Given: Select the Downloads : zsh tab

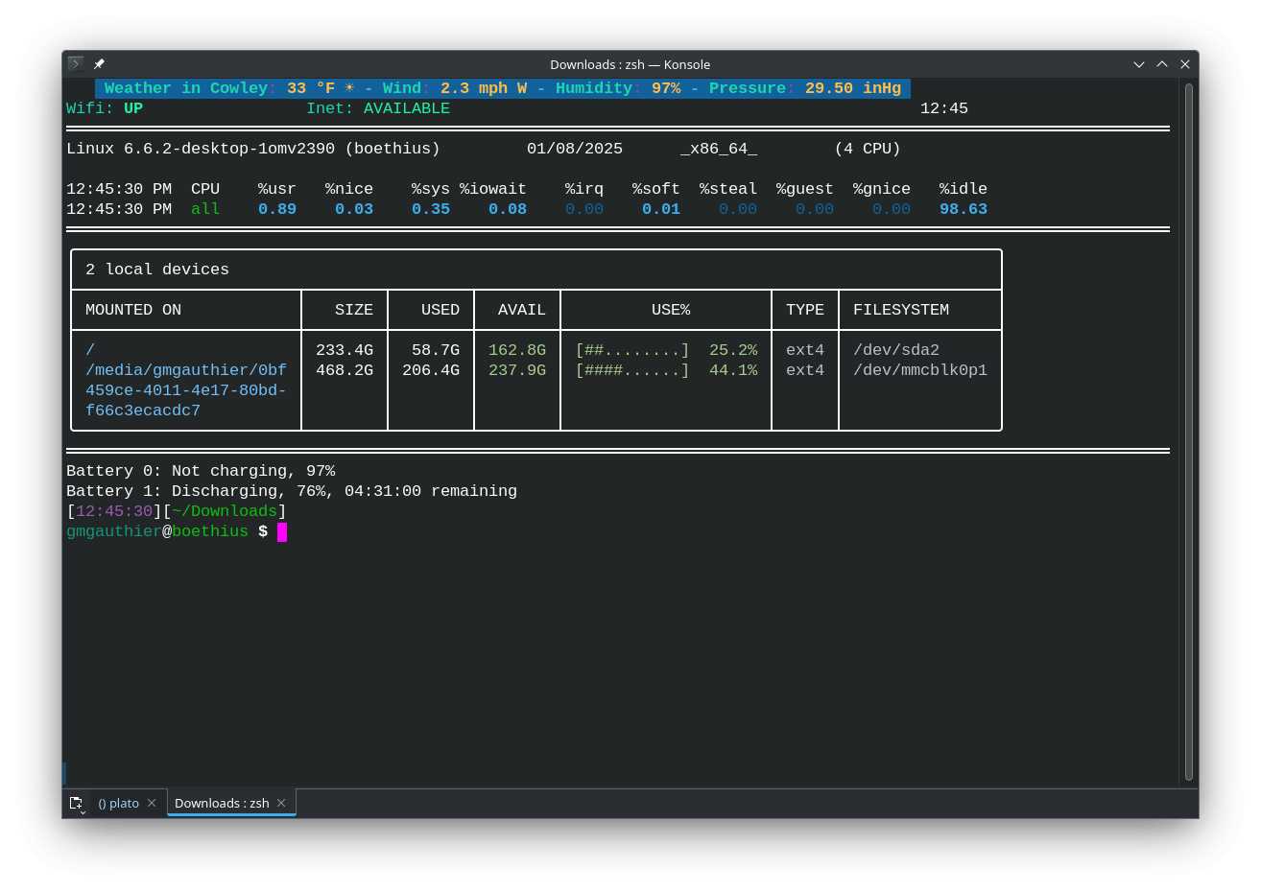Looking at the screenshot, I should click(x=222, y=804).
